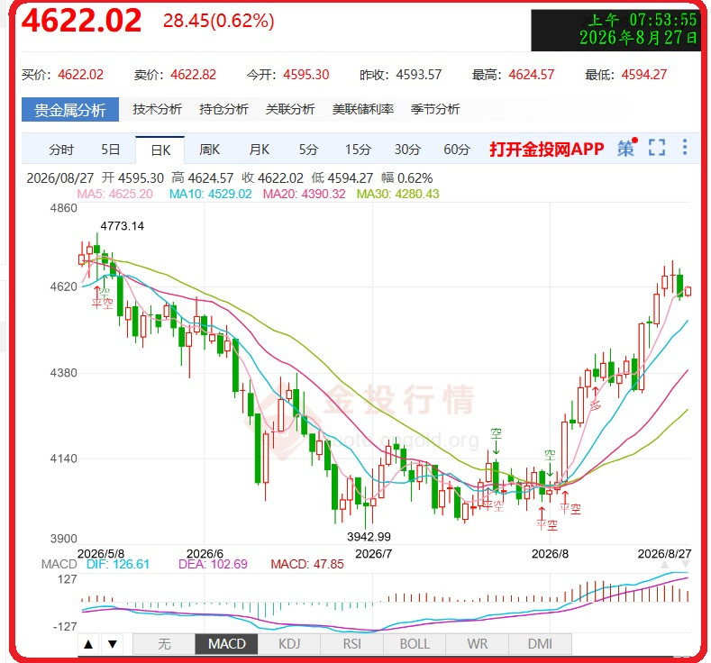Select the 30分 interval

pos(407,150)
